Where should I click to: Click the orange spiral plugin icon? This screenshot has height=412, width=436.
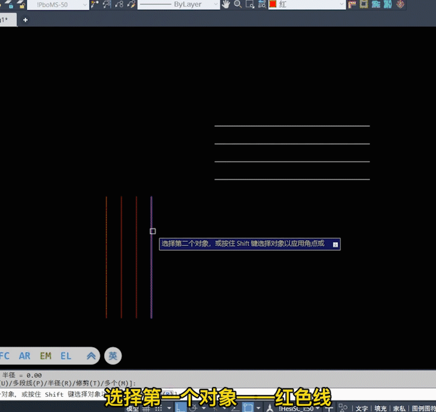coord(400,4)
